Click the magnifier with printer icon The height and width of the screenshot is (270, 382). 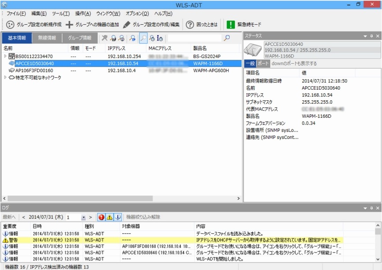(x=113, y=38)
